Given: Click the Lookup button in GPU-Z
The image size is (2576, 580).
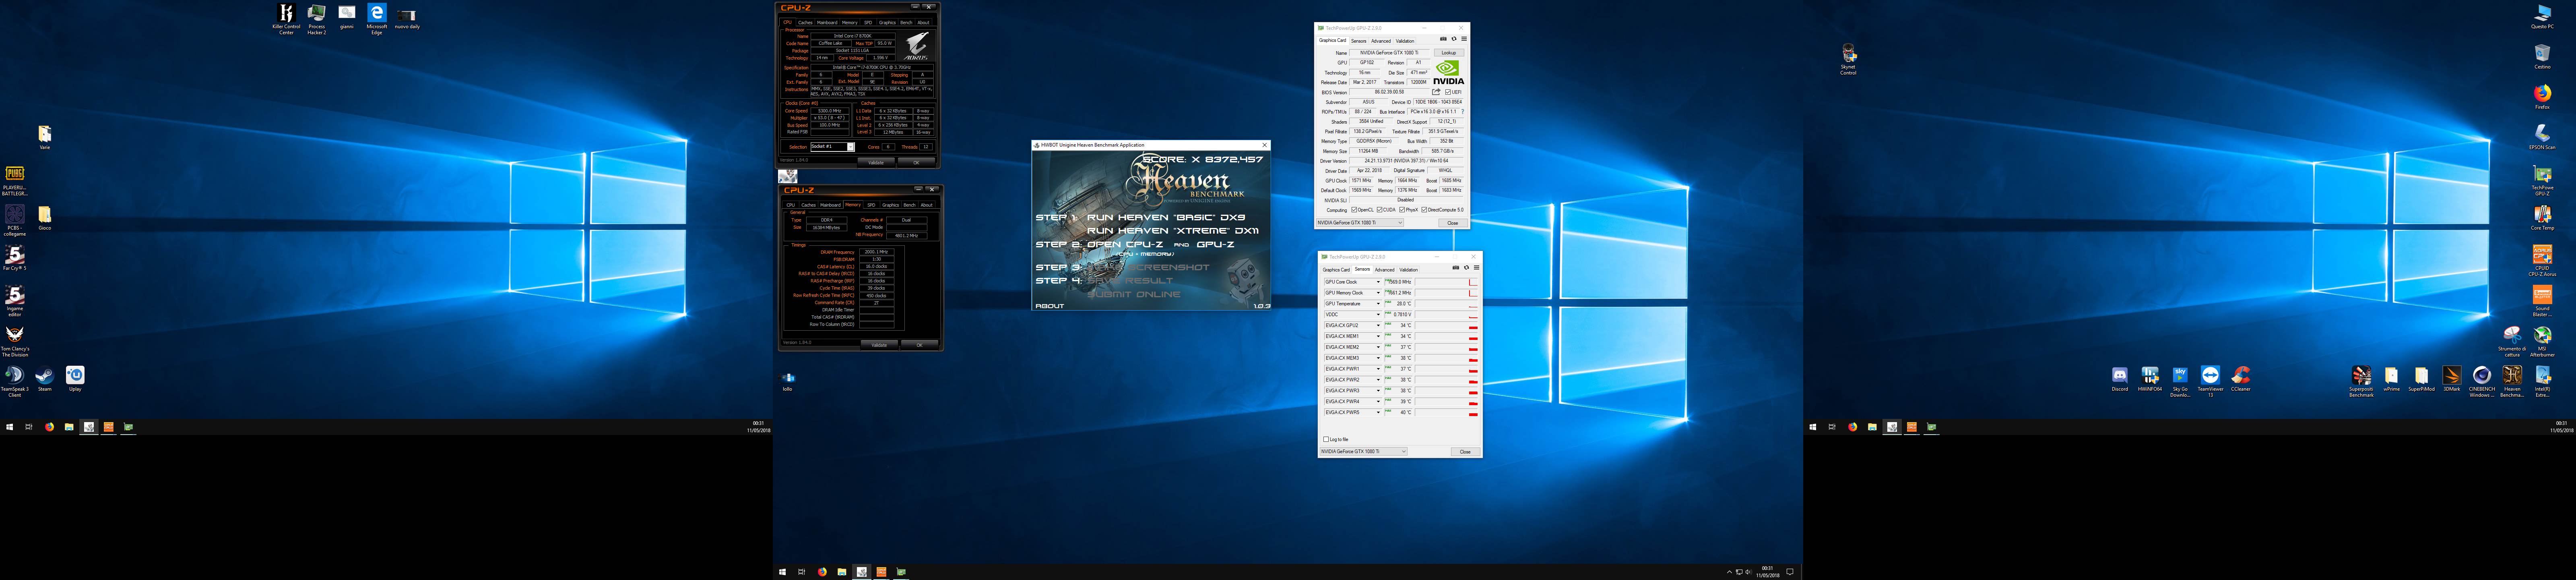Looking at the screenshot, I should click(x=1449, y=53).
